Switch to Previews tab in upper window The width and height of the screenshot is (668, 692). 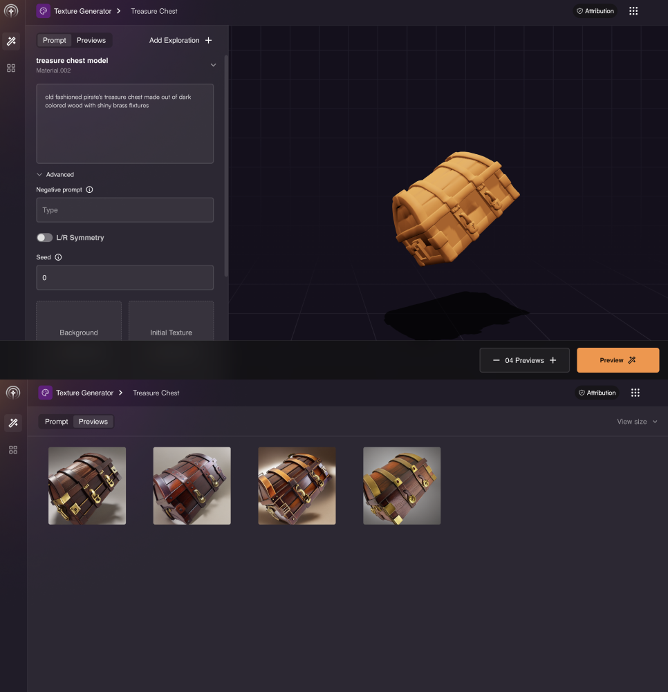click(x=91, y=40)
